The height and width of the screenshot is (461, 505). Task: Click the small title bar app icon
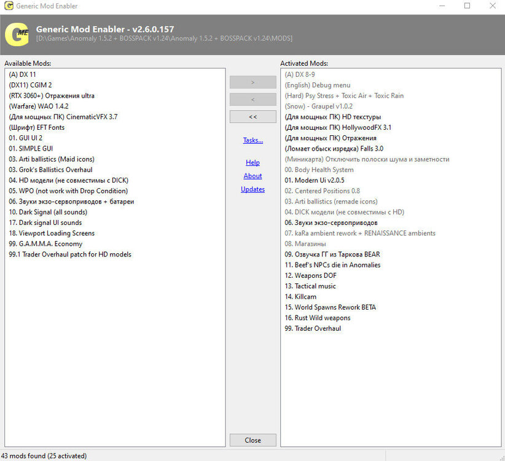tap(9, 6)
